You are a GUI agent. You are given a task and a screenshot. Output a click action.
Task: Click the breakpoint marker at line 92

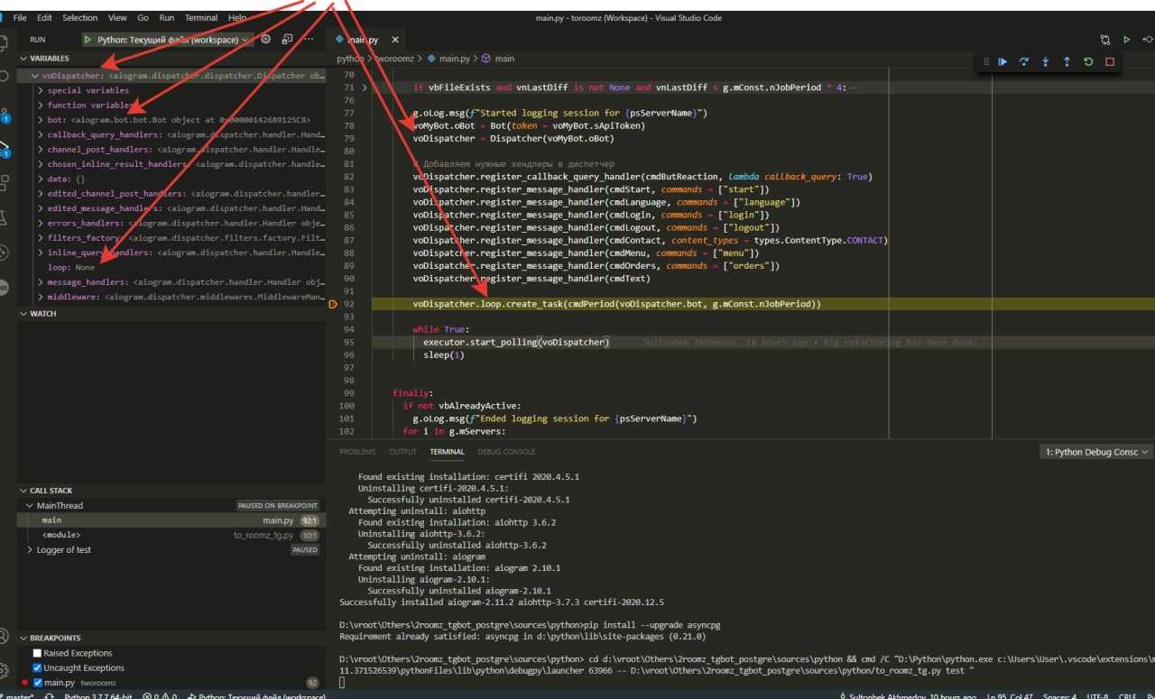coord(332,305)
